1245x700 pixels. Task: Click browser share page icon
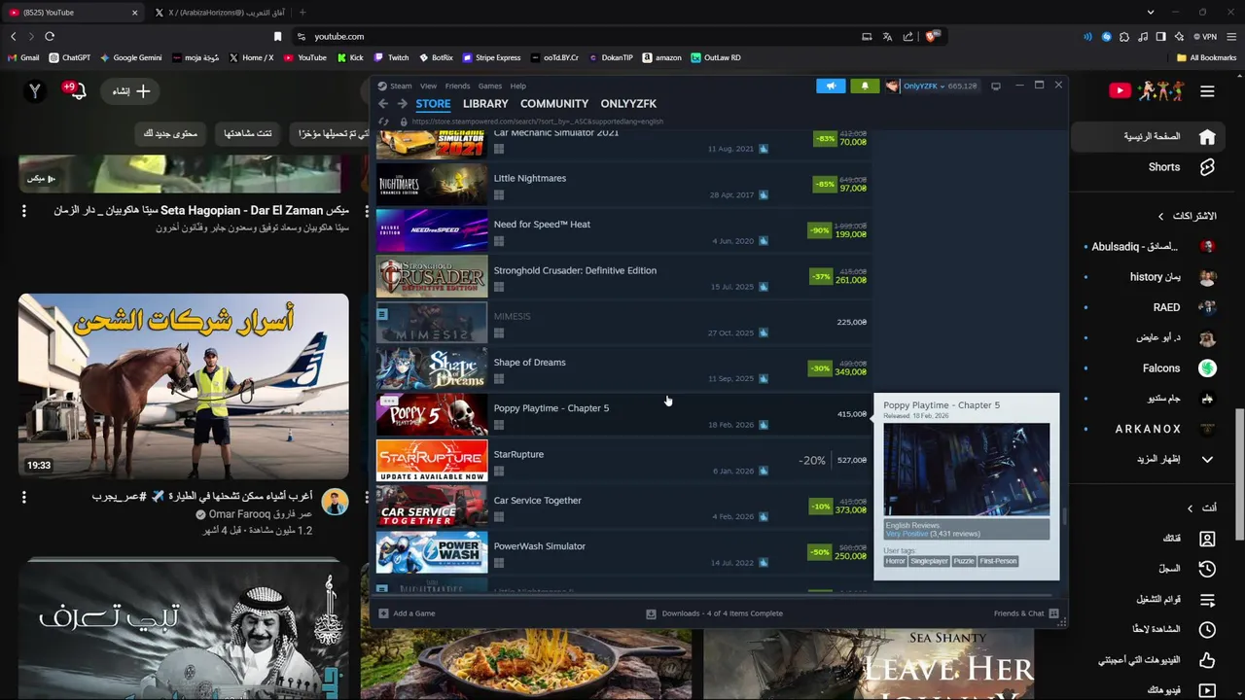coord(907,37)
